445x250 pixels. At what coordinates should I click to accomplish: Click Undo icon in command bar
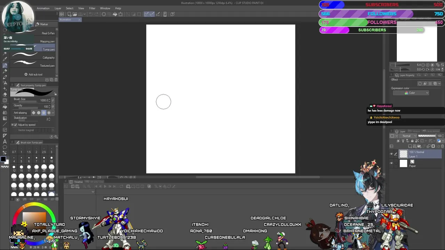[91, 14]
